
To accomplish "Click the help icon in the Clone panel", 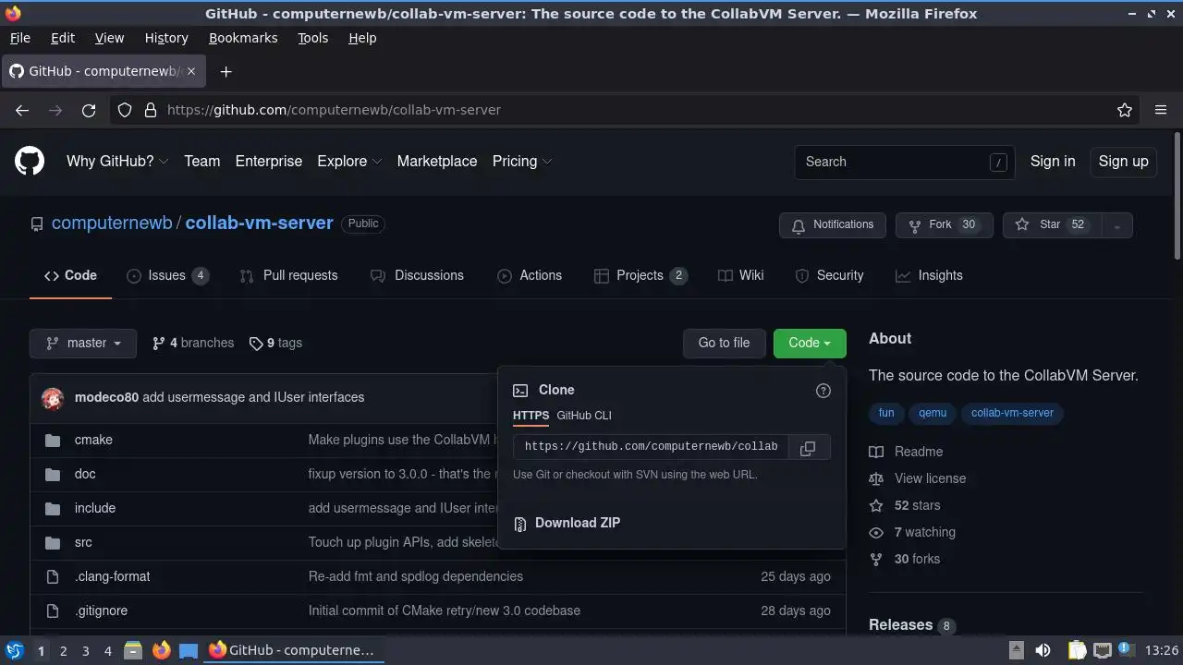I will point(823,391).
